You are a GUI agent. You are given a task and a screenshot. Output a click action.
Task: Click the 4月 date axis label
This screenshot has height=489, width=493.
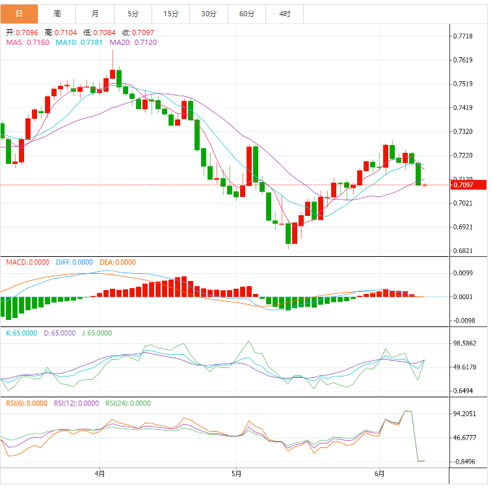[100, 473]
